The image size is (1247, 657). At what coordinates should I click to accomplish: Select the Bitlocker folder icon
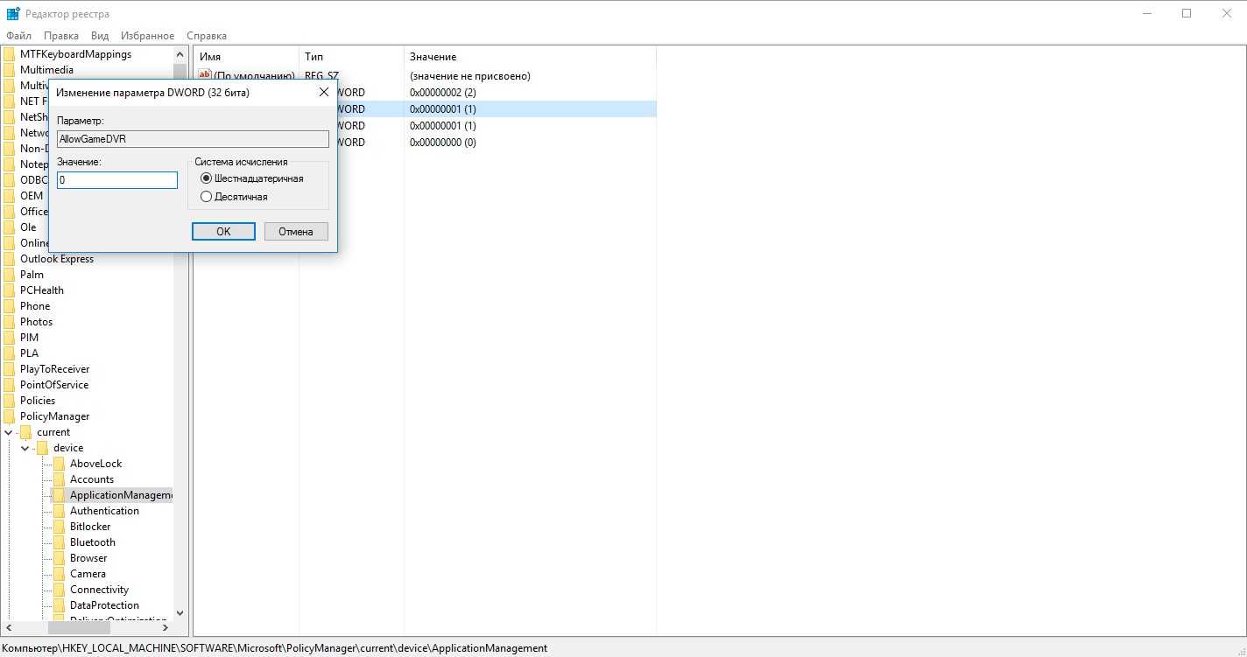point(59,527)
